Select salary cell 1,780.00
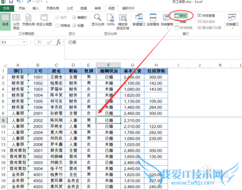 click(x=133, y=132)
